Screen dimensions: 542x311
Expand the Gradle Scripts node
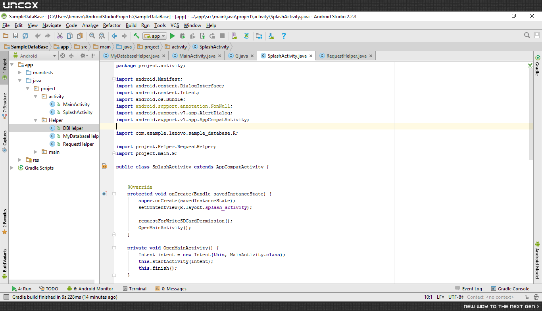(12, 168)
